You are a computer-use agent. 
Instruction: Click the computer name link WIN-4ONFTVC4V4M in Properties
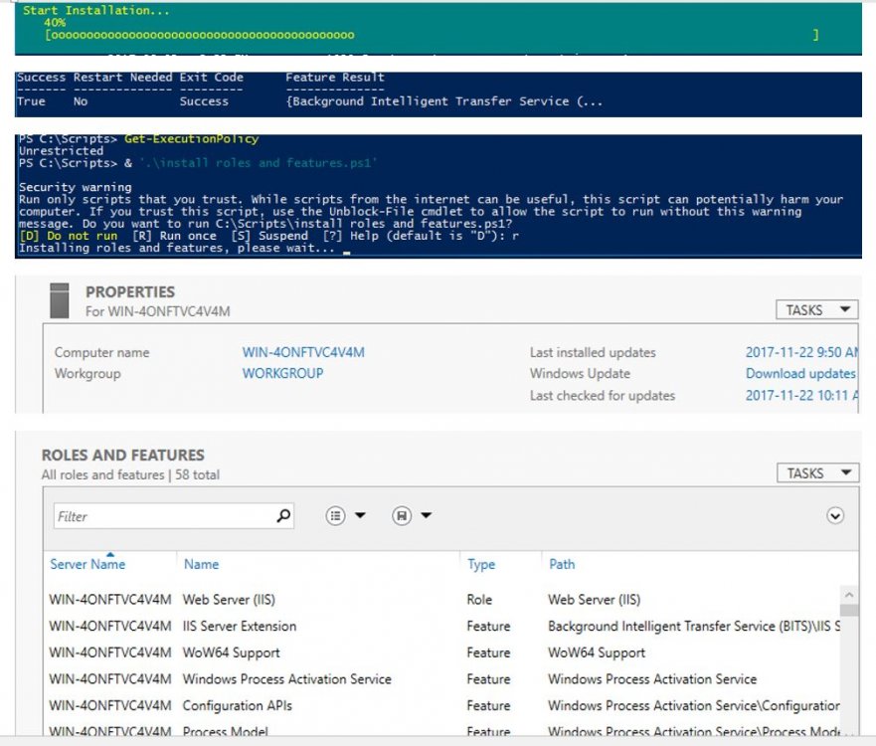click(303, 352)
